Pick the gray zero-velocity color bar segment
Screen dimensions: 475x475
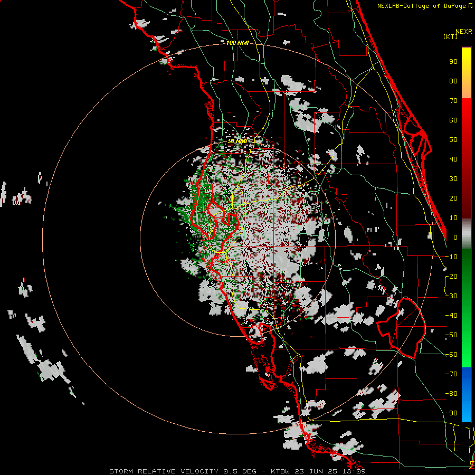point(466,234)
